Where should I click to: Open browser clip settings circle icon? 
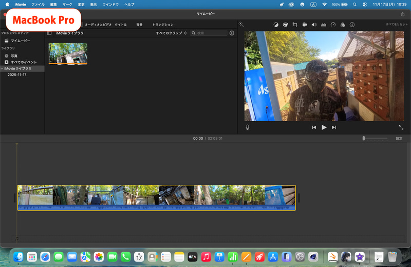[x=232, y=33]
